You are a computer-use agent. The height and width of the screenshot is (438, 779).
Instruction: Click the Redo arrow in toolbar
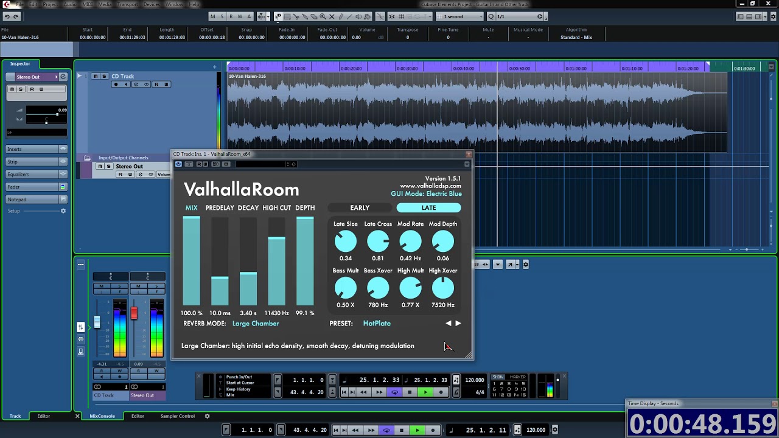coord(16,16)
